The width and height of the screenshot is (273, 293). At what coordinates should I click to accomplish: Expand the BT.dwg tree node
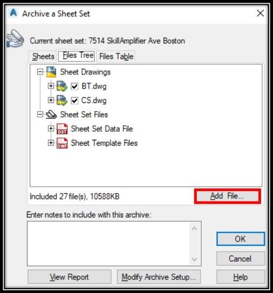[x=51, y=86]
